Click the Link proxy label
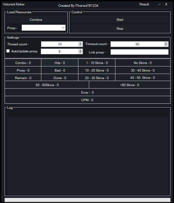This screenshot has height=203, width=174. click(97, 52)
